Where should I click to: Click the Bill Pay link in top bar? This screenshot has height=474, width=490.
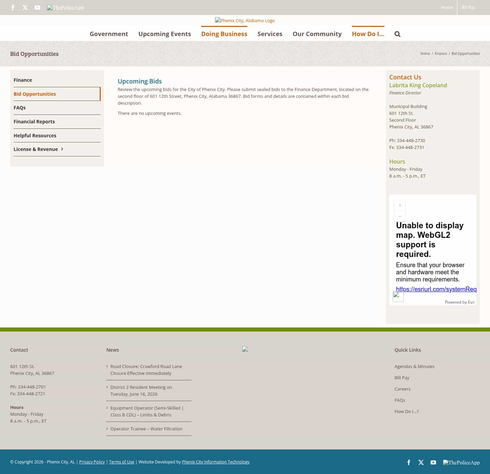coord(469,7)
